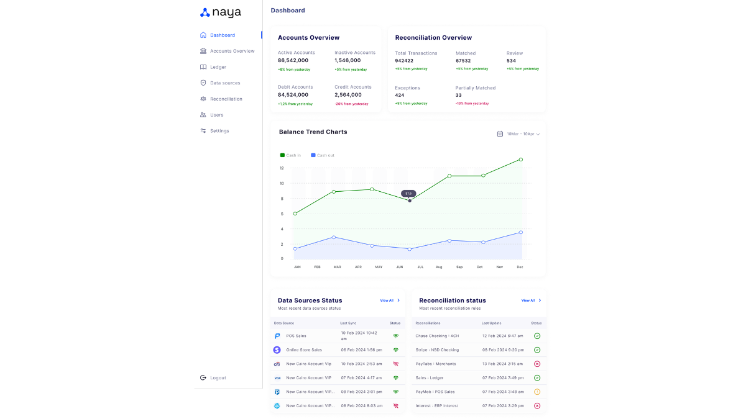Click the naya logo
Viewport: 746px width, 419px height.
coord(220,12)
